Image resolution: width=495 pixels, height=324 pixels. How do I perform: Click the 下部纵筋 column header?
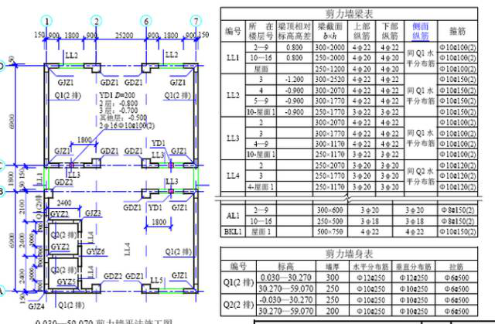click(390, 31)
